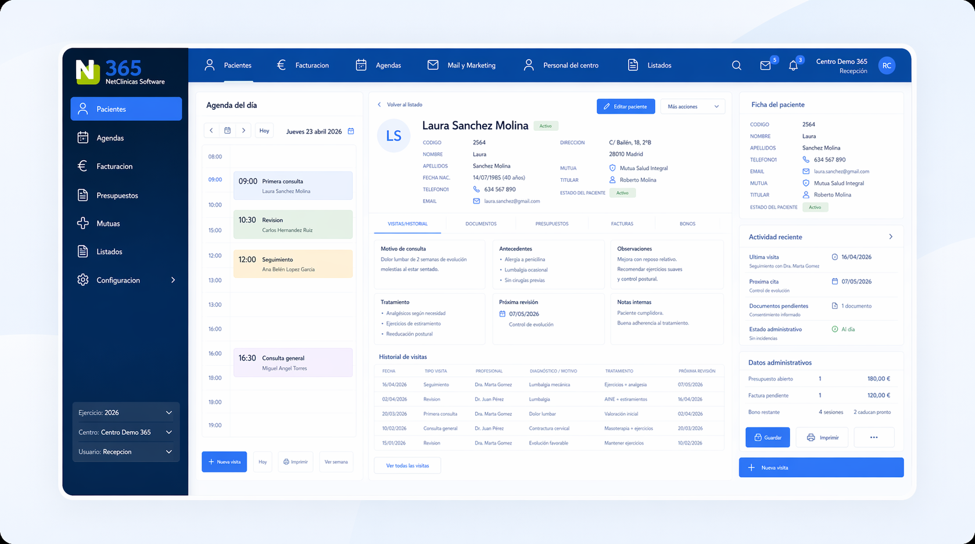Go to next day in agenda
The height and width of the screenshot is (544, 975).
pos(243,131)
